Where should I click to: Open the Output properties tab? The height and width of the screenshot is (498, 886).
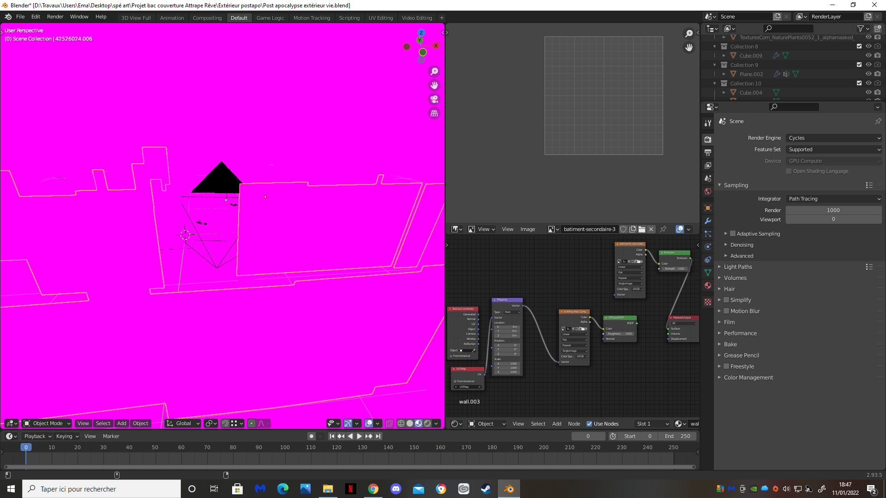tap(708, 153)
